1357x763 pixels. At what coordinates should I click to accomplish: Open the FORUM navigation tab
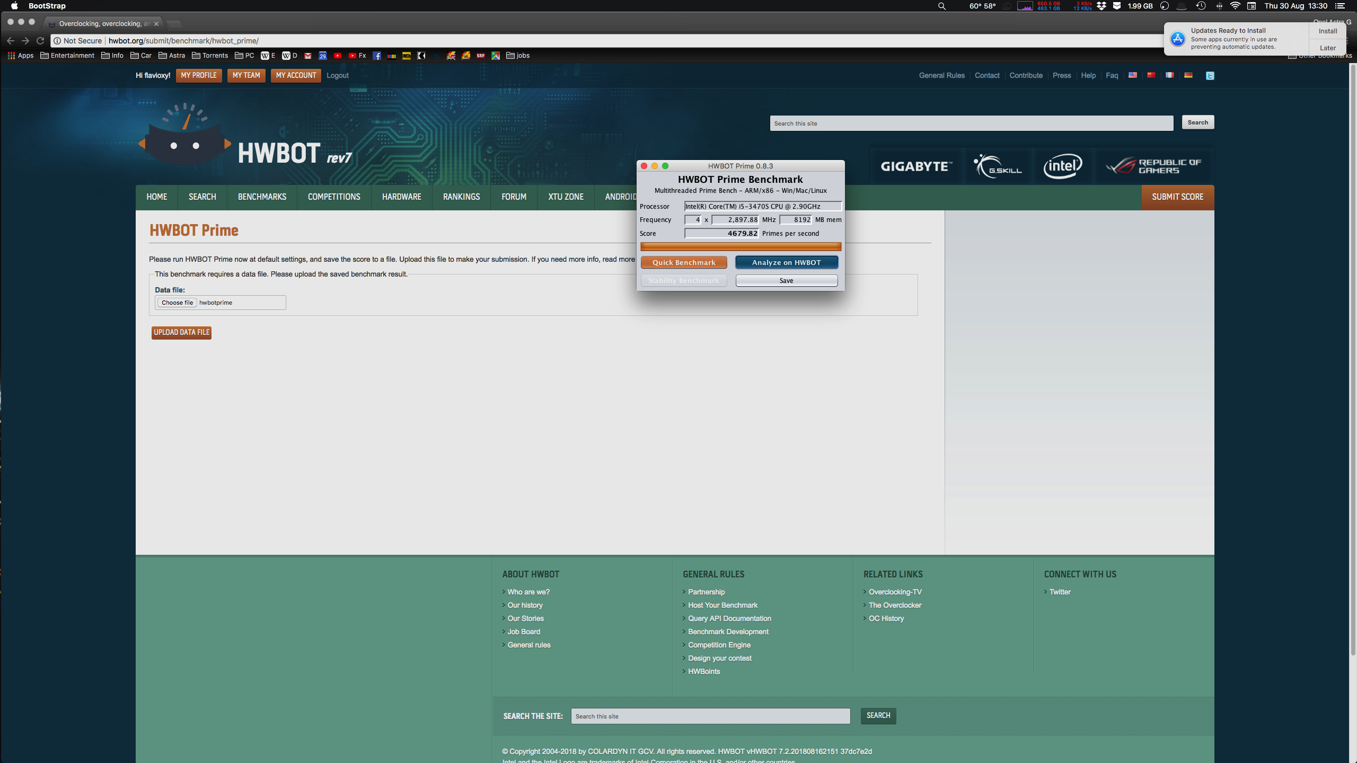tap(514, 197)
